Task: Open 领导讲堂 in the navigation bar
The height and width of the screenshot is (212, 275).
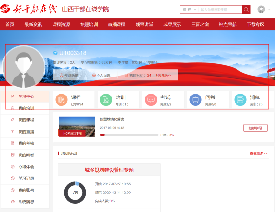Action: [144, 24]
